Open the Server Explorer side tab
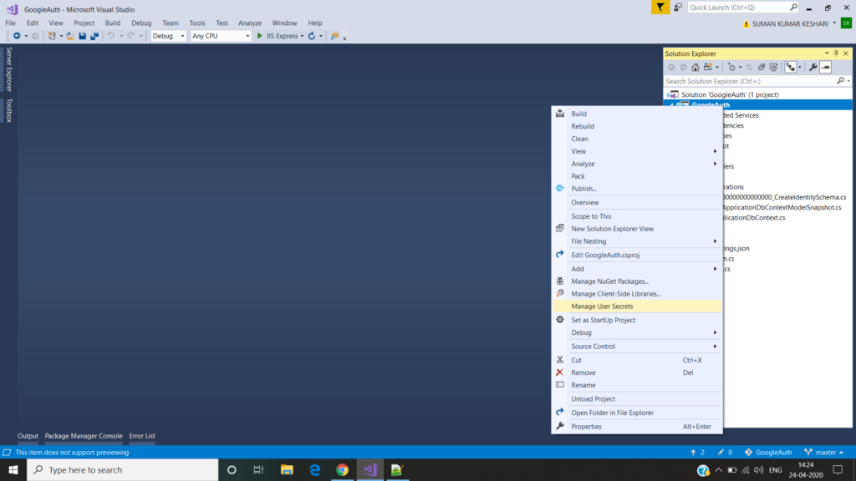Screen dimensions: 856x481 coord(8,69)
